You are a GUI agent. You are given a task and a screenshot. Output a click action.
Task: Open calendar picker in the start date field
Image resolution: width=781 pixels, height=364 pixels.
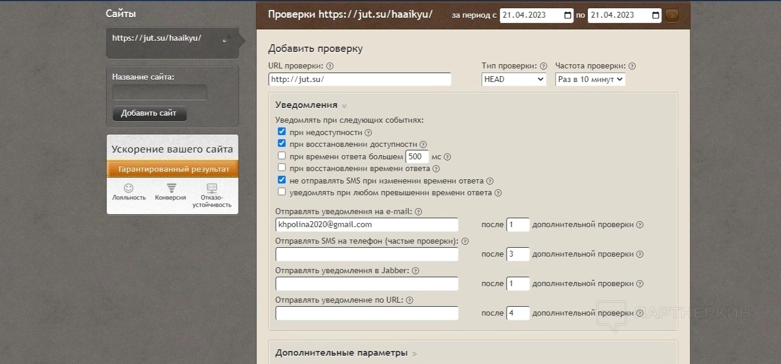pos(567,15)
